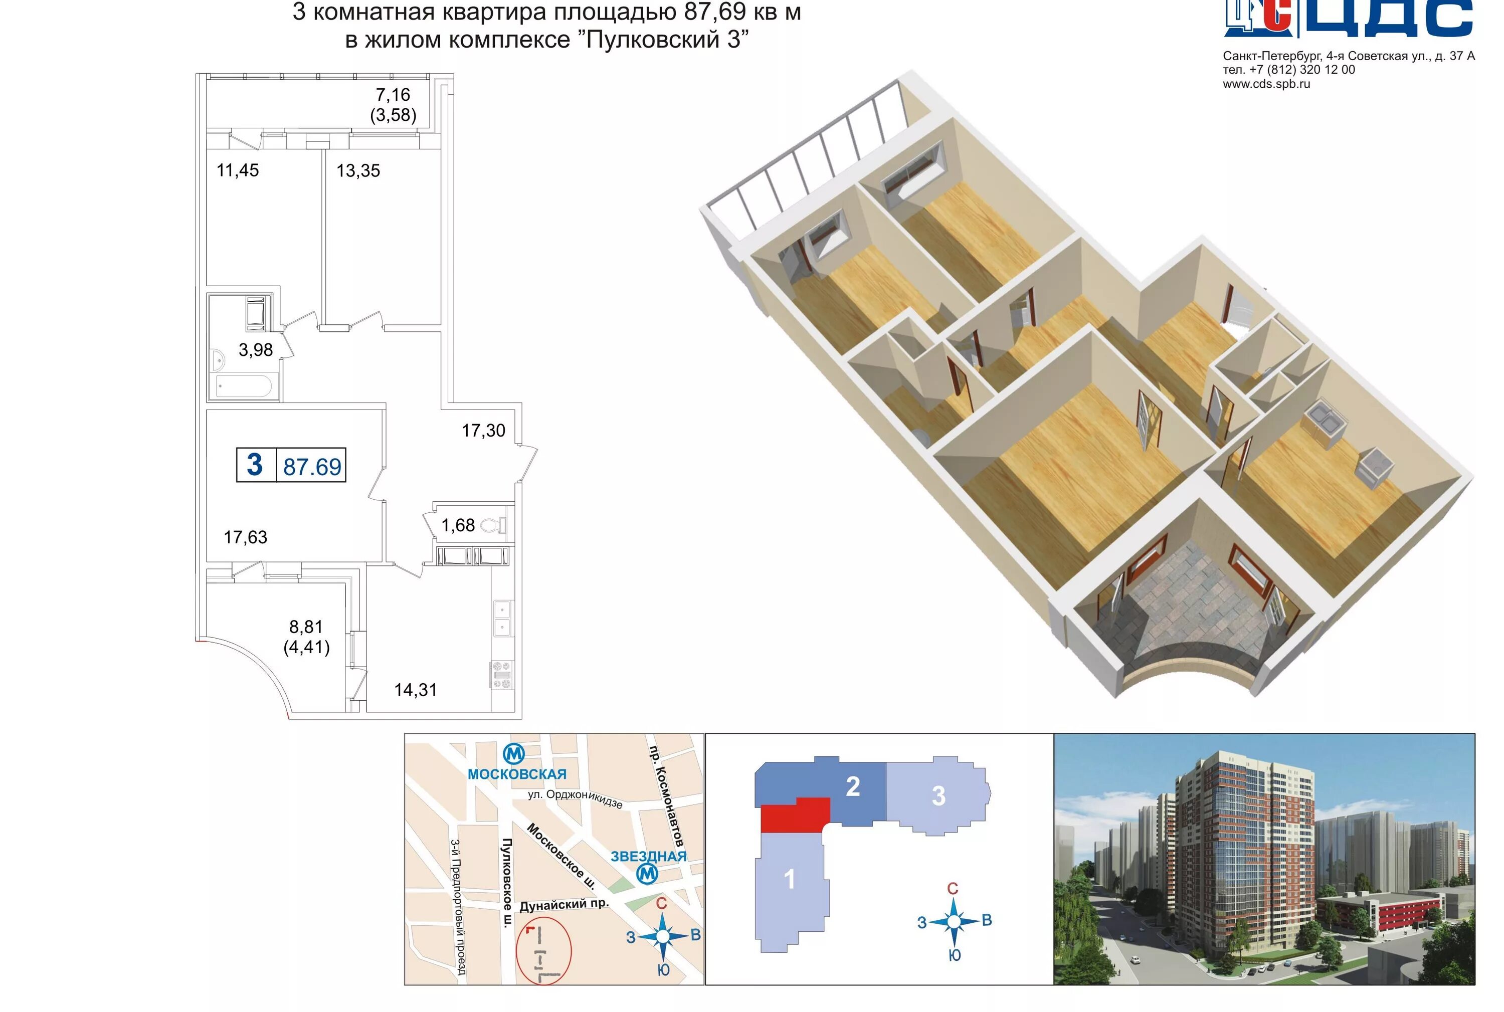Click the Пулковское ш. street label
1504x1012 pixels.
(507, 882)
